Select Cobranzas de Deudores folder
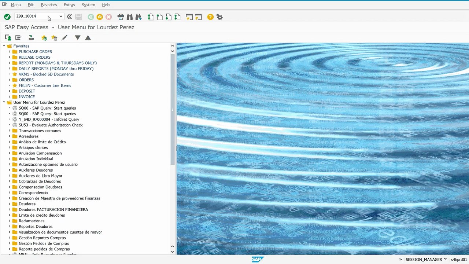469x264 pixels. 40,181
